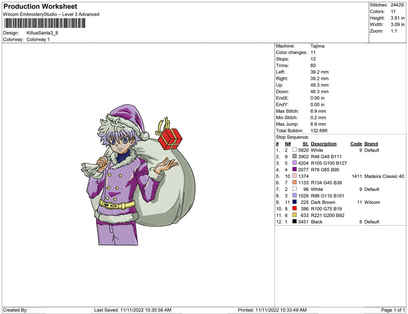Click the barcode under the worksheet title
This screenshot has height=314, width=408.
[45, 23]
